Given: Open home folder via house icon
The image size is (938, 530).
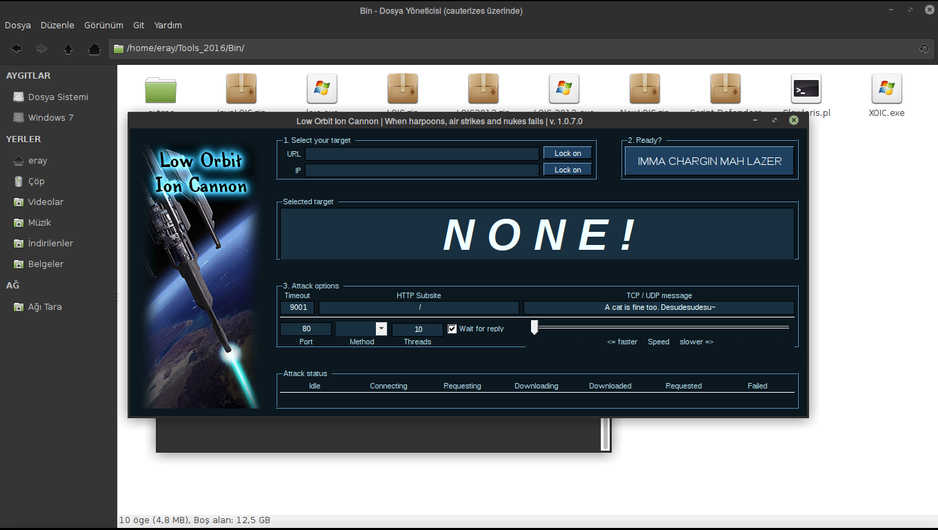Looking at the screenshot, I should point(94,49).
